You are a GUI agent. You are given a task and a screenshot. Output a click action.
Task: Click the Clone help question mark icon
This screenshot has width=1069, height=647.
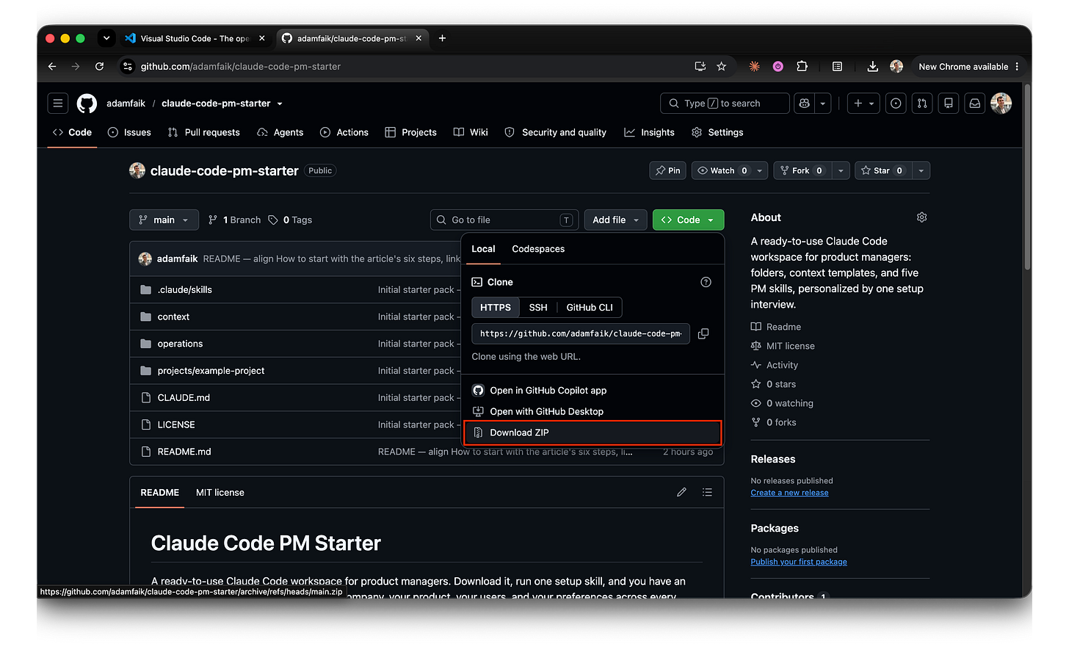[706, 282]
